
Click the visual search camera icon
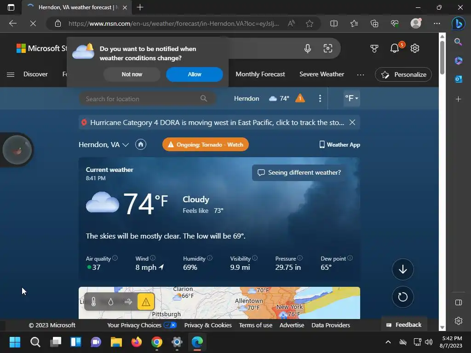pyautogui.click(x=327, y=48)
